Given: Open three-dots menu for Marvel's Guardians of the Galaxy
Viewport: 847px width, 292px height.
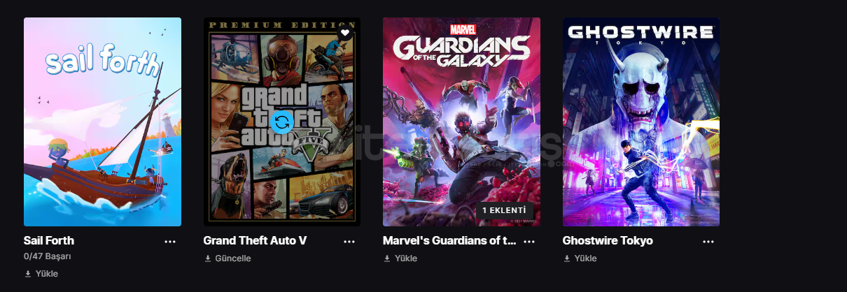Looking at the screenshot, I should tap(529, 241).
